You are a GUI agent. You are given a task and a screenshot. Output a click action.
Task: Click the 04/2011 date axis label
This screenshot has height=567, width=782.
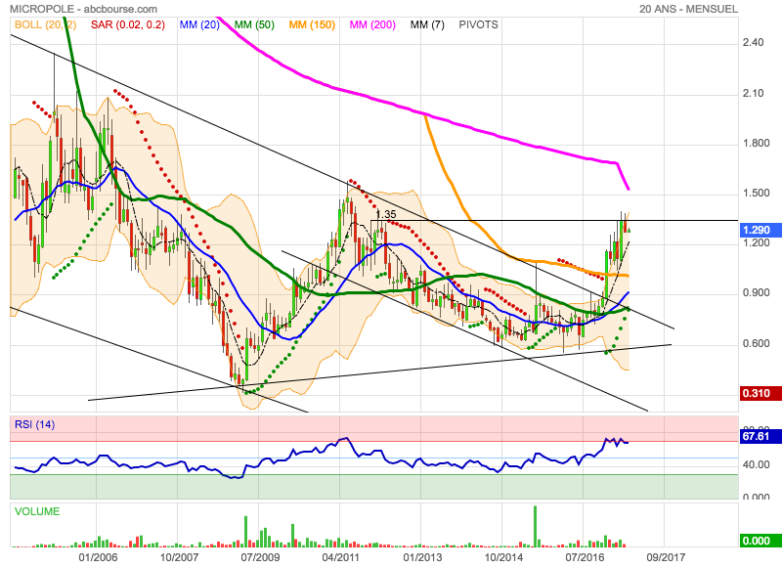coord(341,557)
